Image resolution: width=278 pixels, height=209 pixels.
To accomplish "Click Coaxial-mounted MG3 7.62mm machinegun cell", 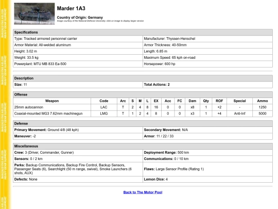I will [52, 114].
